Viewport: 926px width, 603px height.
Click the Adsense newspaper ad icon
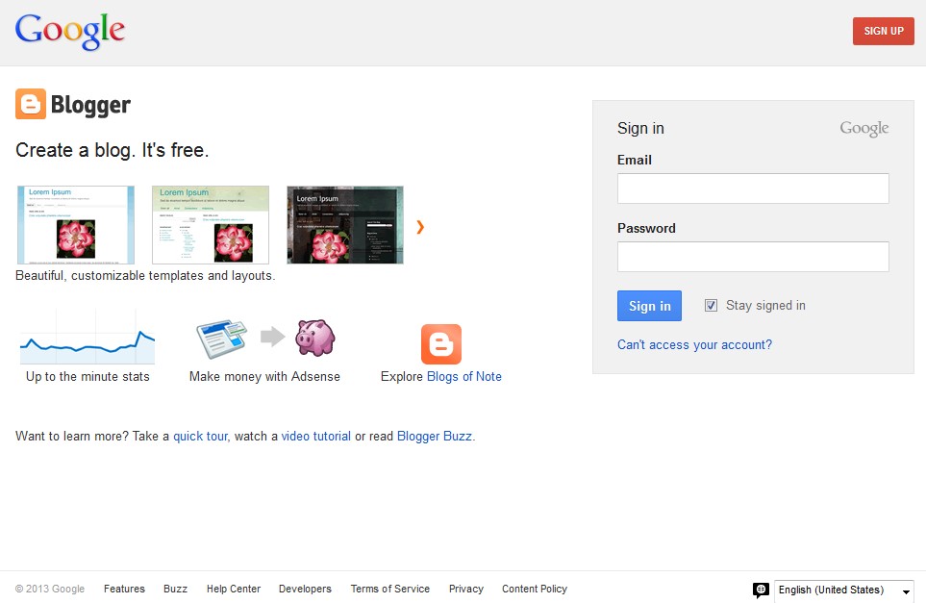(221, 338)
